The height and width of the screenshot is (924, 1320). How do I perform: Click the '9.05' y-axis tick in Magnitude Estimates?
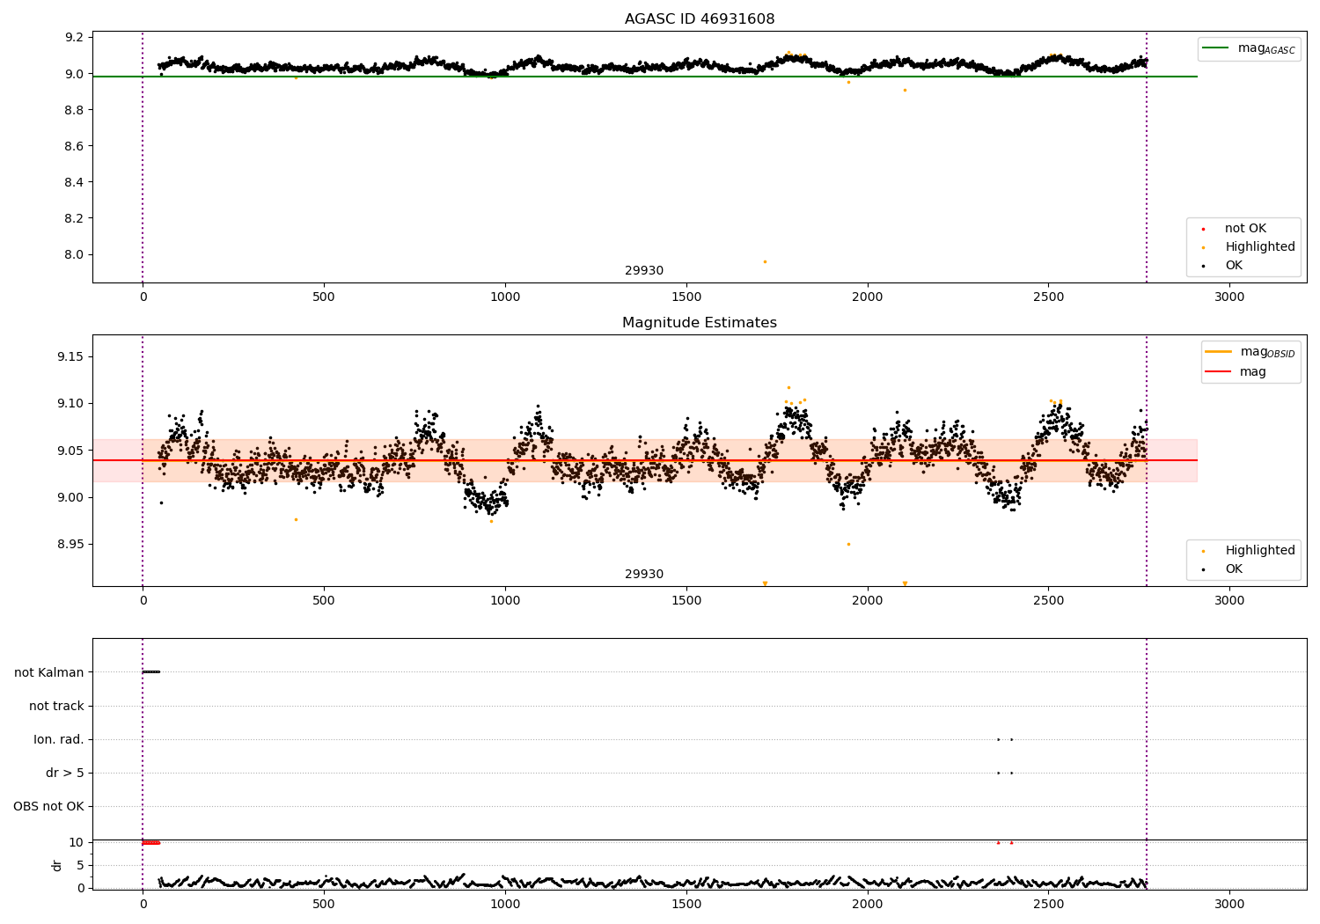pos(70,451)
